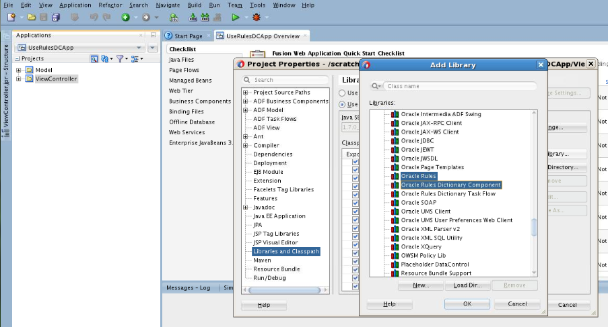Viewport: 608px width, 327px height.
Task: Expand the Model project node
Action: point(19,70)
